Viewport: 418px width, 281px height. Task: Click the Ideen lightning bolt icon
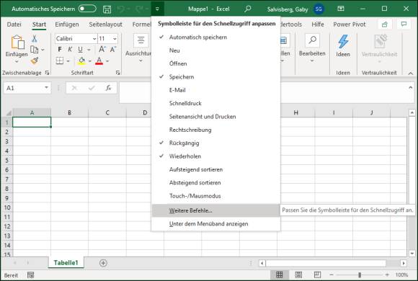tap(343, 42)
